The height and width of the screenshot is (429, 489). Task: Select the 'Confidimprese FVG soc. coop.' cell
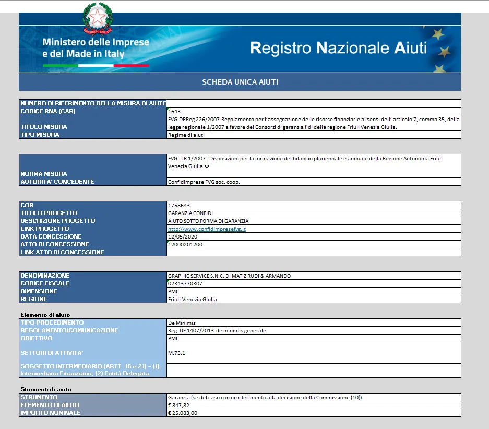pyautogui.click(x=314, y=182)
